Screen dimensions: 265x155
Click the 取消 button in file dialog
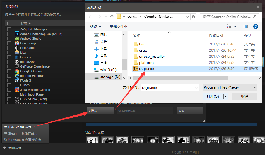244,96
